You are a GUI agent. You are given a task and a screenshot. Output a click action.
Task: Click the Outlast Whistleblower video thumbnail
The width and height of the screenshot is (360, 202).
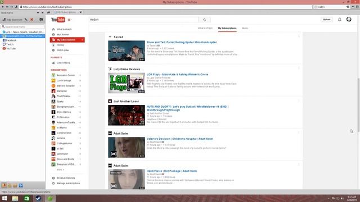pos(127,115)
